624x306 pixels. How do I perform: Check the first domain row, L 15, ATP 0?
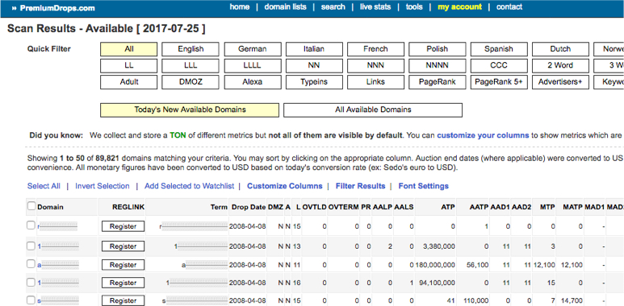pos(31,225)
